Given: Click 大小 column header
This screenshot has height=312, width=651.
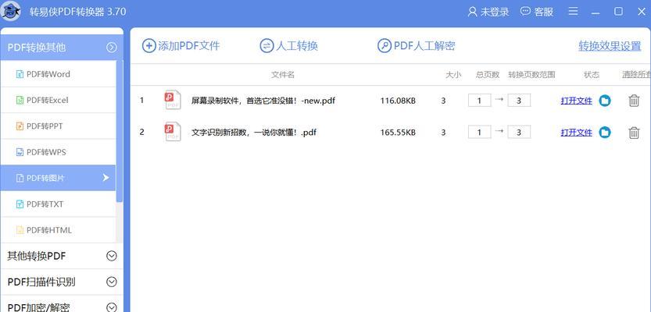Looking at the screenshot, I should coord(453,75).
